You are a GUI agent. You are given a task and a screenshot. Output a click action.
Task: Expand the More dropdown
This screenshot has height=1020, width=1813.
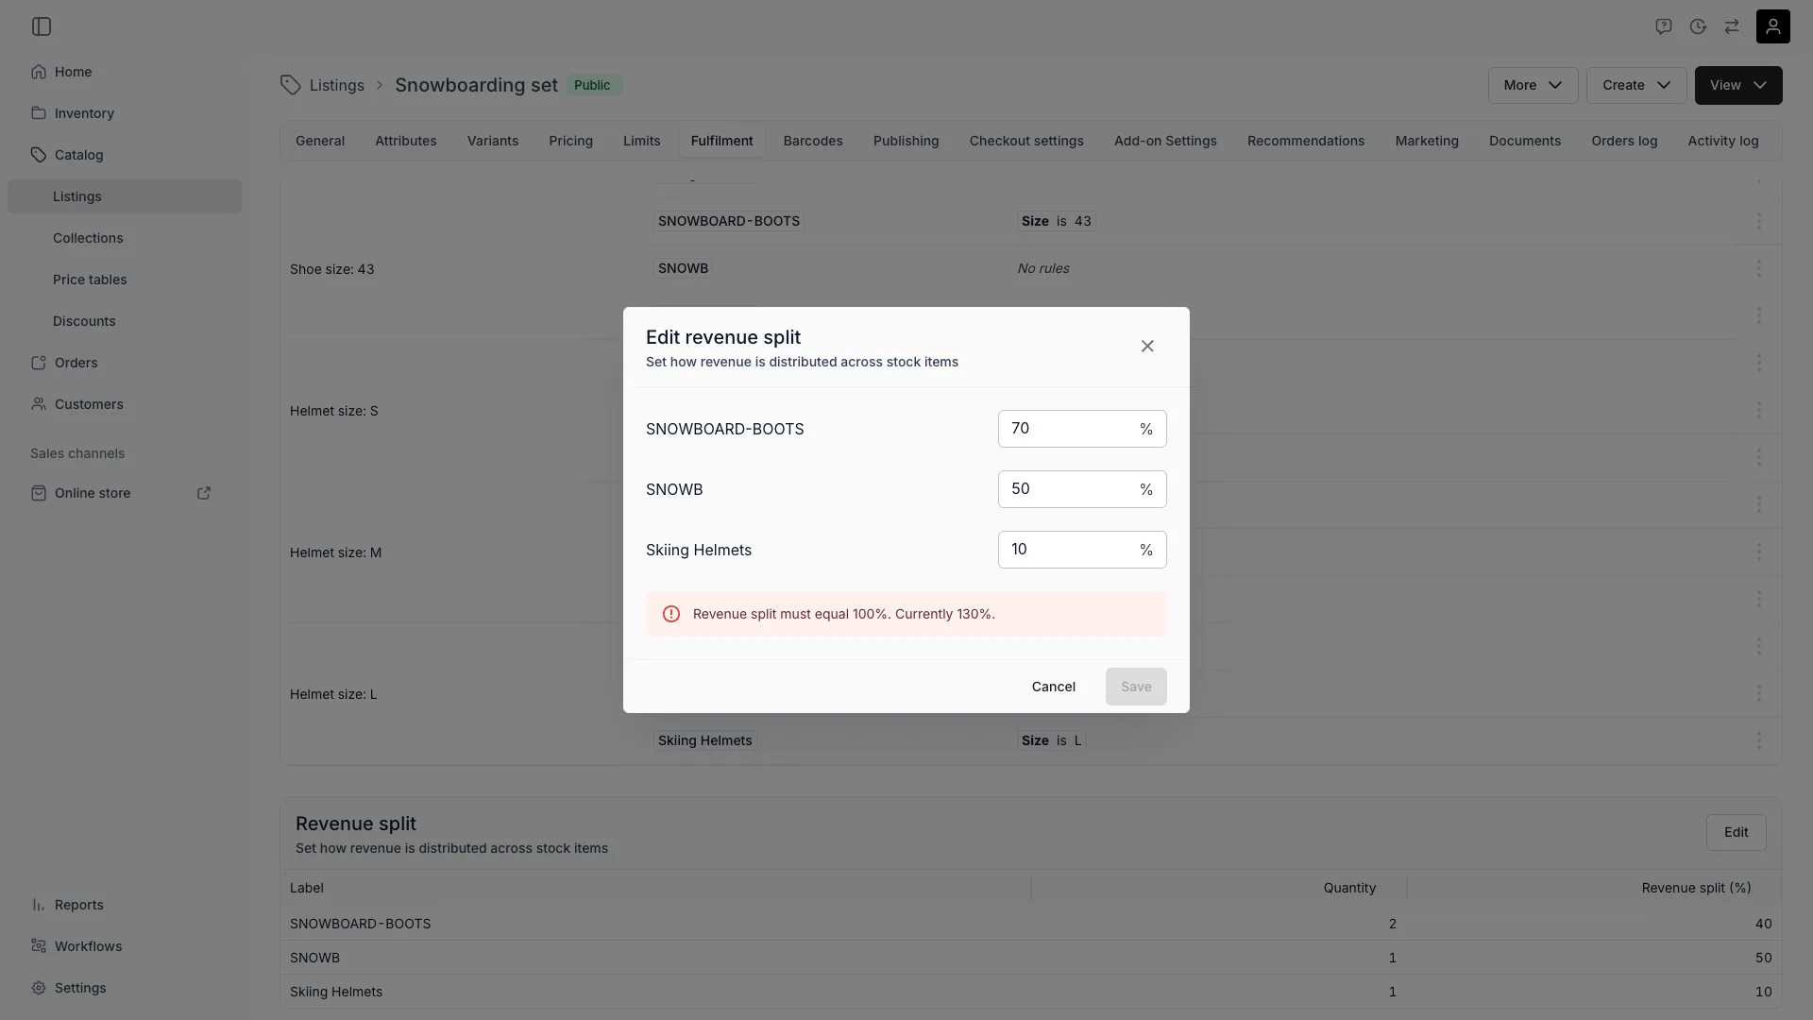click(1533, 85)
